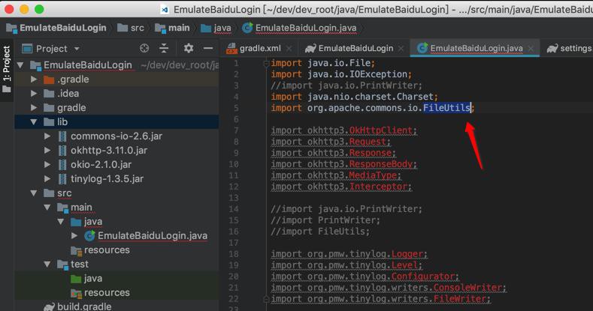Click the collapse all icon in Project panel

point(164,48)
